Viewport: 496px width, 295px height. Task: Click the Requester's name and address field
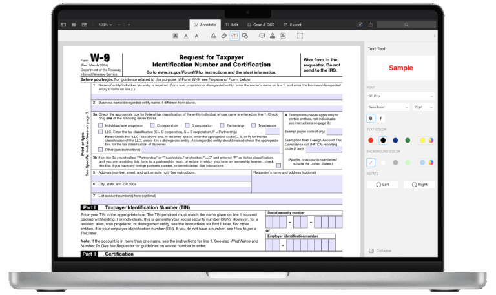297,184
